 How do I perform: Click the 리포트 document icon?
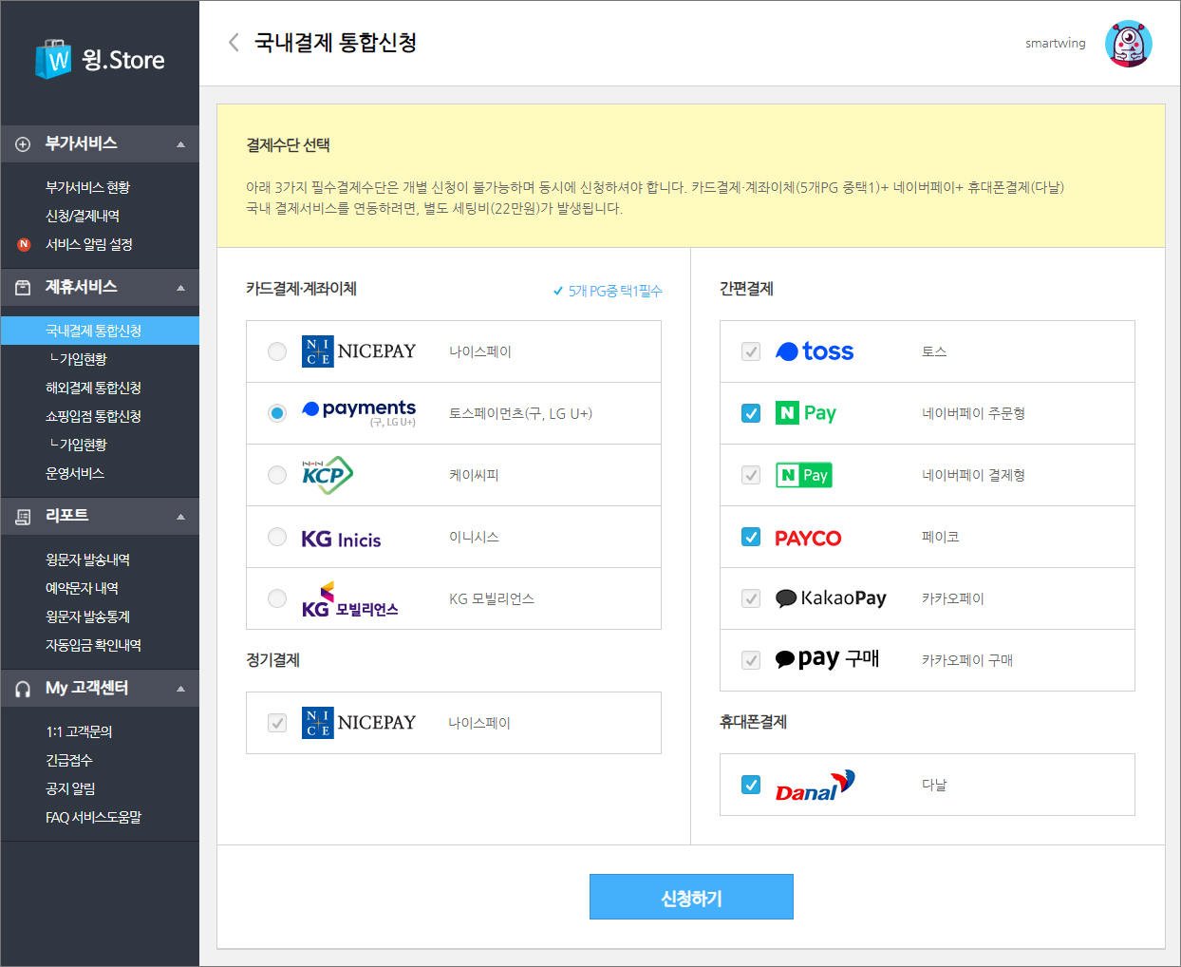point(23,517)
